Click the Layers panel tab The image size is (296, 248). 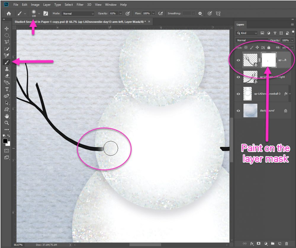pyautogui.click(x=240, y=25)
